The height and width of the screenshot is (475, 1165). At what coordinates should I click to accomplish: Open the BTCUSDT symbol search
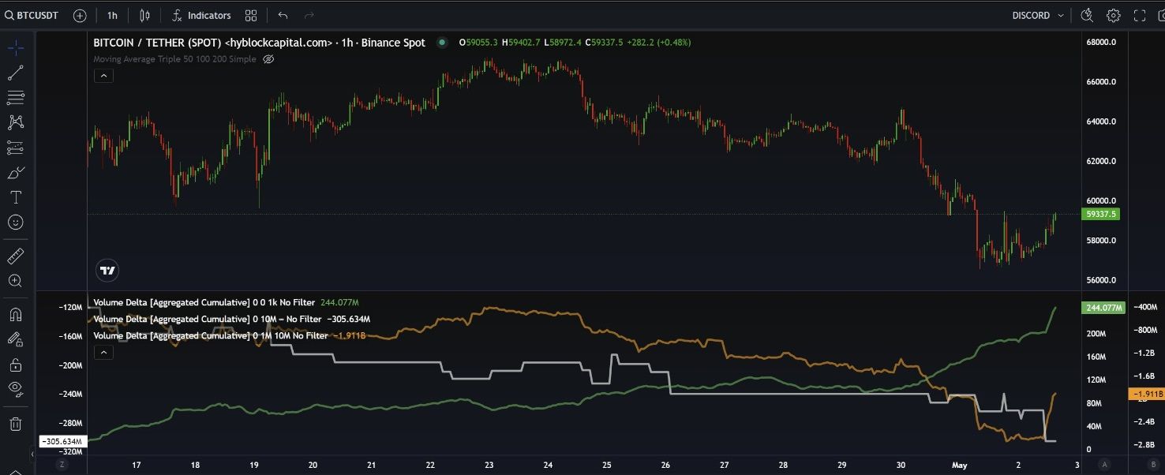pos(32,15)
